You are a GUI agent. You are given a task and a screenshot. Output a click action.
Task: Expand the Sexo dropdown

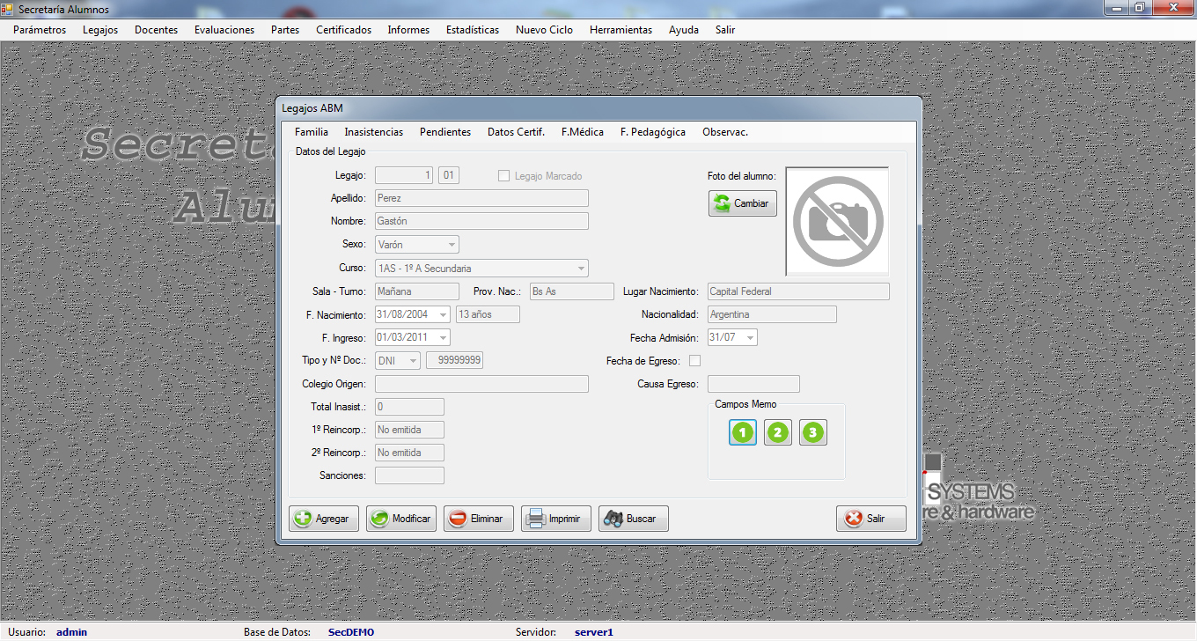[452, 245]
